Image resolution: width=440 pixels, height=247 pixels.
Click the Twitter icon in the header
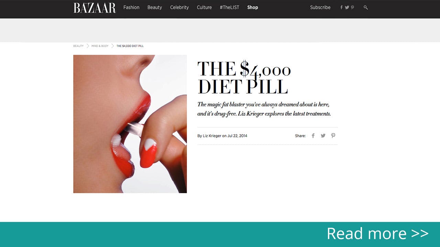(x=347, y=7)
